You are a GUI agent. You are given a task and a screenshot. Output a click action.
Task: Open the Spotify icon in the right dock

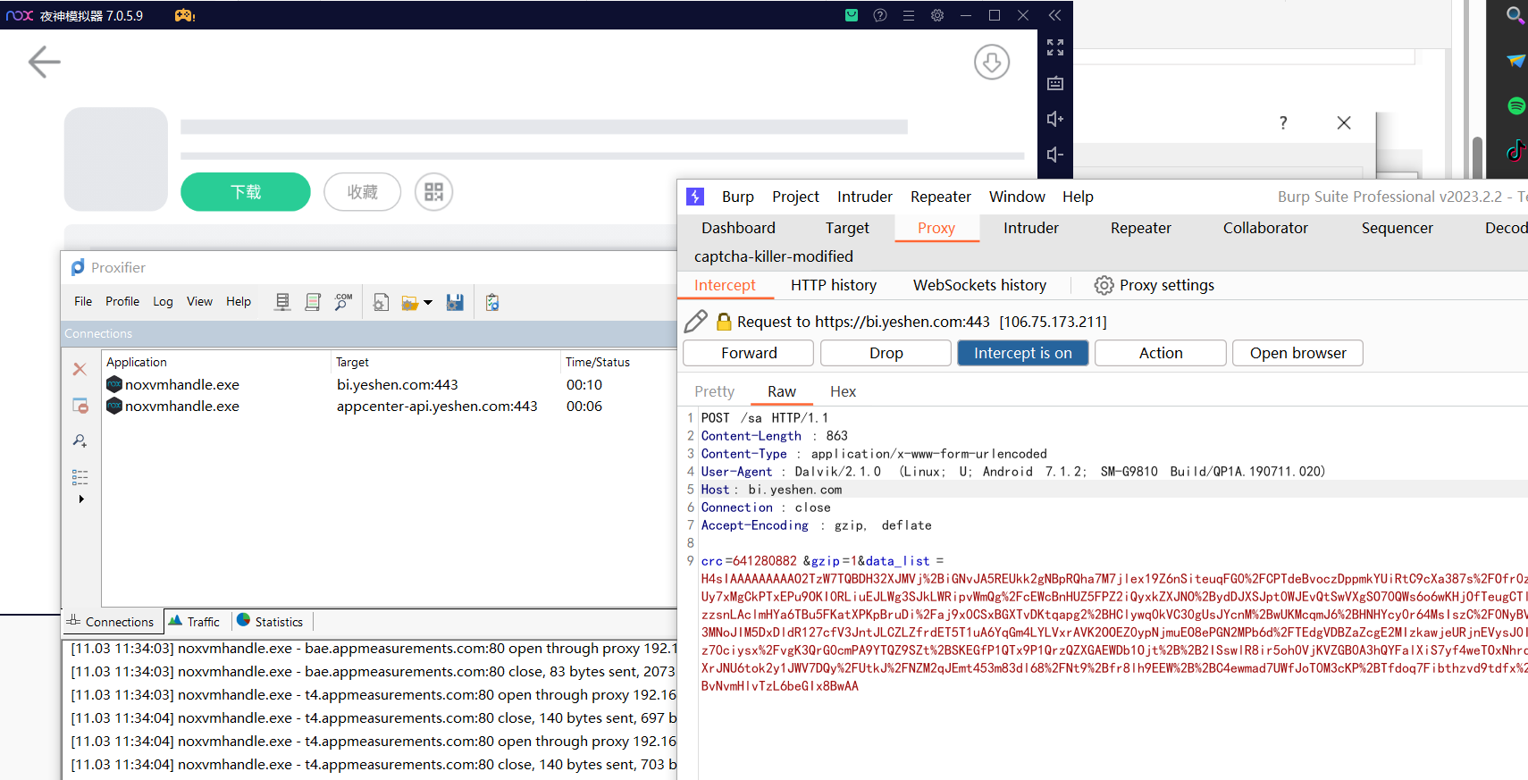pos(1516,105)
